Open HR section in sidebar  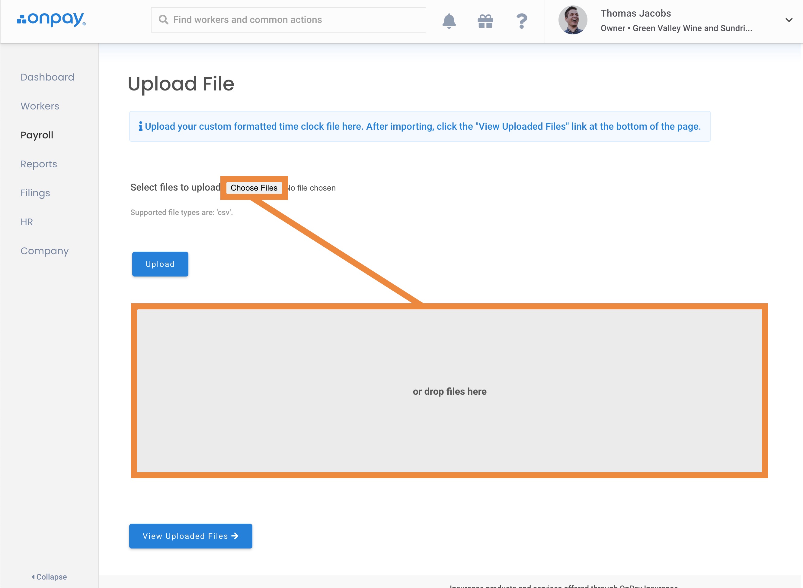(x=27, y=222)
